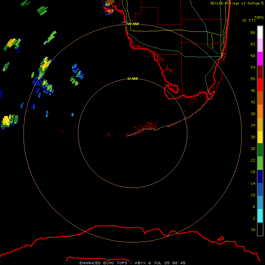
Task: Click the light blue legend swatch
Action: pos(260,203)
